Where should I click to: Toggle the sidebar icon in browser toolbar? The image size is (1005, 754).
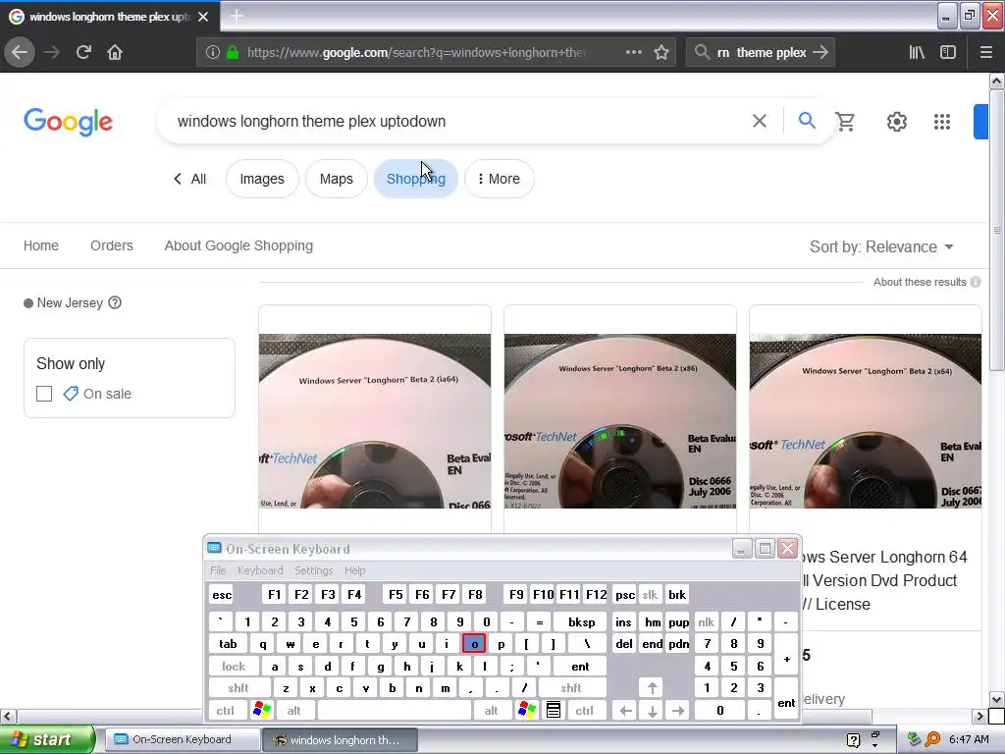click(x=948, y=52)
